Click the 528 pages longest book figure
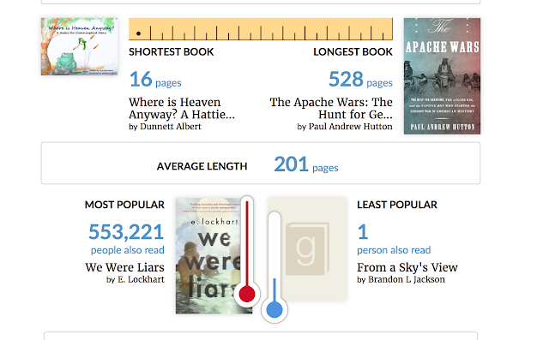Screen dimensions: 549x340 [x=360, y=80]
